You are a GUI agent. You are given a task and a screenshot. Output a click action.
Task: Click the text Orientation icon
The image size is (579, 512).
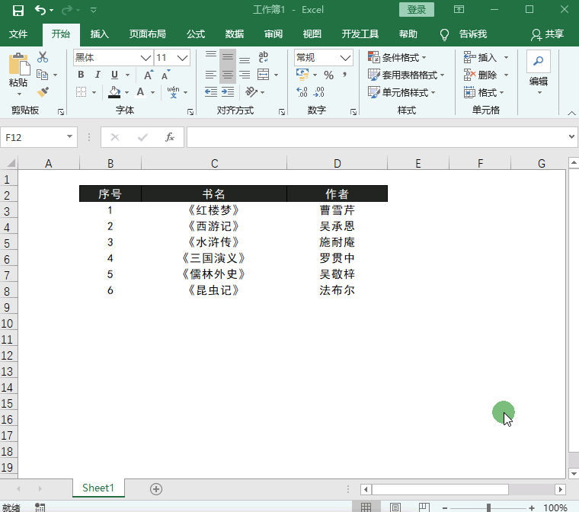tap(251, 92)
